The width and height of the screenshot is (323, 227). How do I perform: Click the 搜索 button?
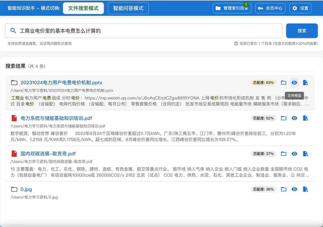(301, 30)
